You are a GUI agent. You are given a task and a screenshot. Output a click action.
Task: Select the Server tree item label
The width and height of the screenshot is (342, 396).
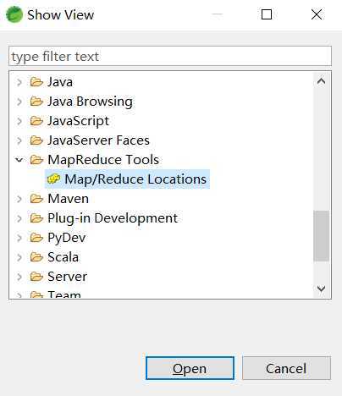[67, 277]
